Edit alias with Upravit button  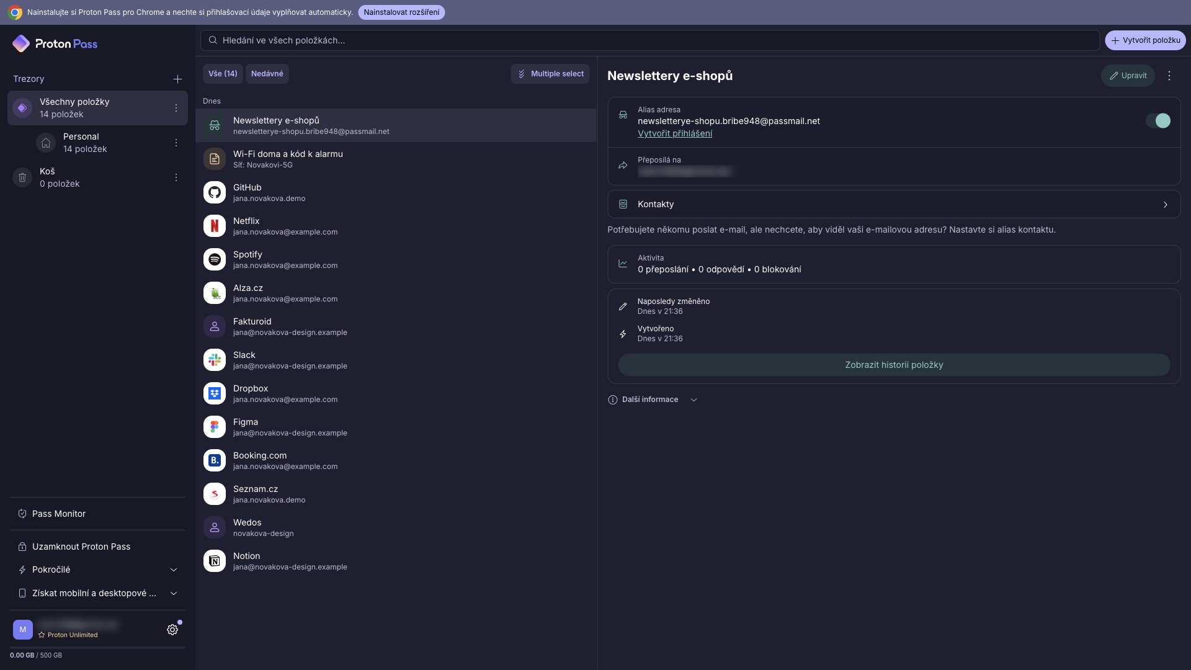coord(1128,76)
